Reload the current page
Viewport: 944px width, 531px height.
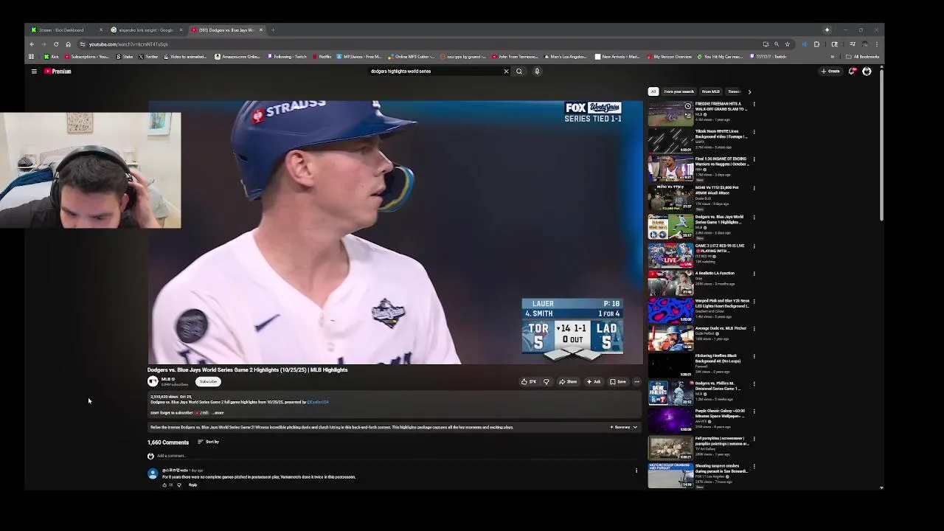tap(55, 44)
